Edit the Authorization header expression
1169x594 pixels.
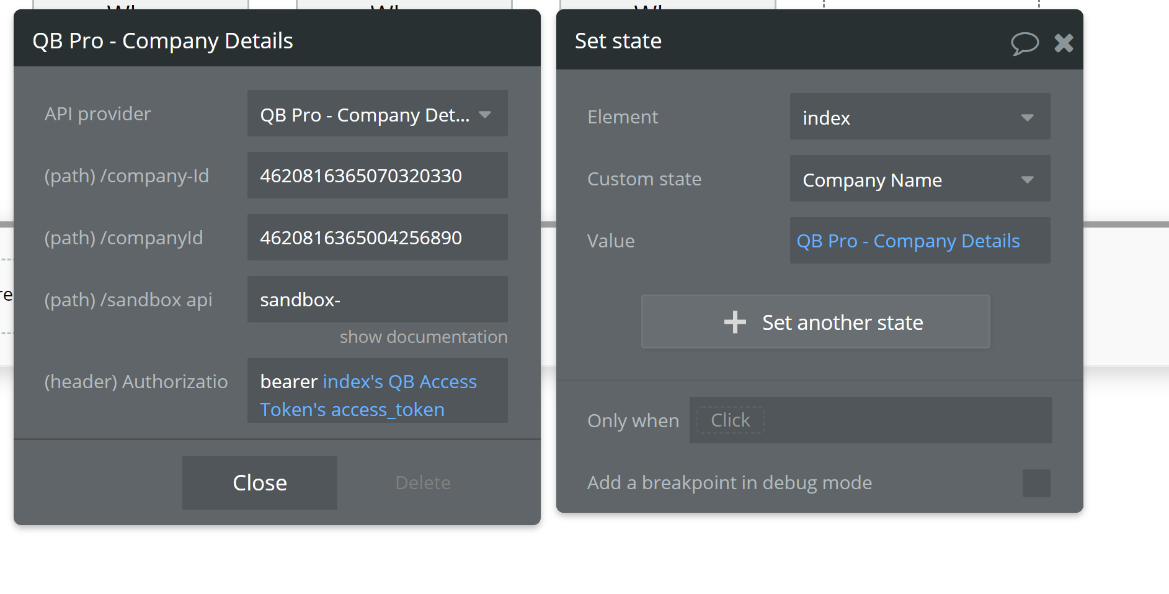[x=377, y=391]
